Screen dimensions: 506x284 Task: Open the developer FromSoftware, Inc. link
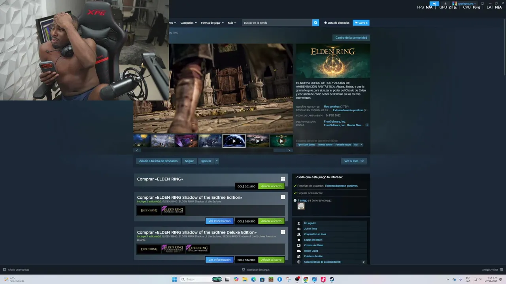[x=335, y=121]
